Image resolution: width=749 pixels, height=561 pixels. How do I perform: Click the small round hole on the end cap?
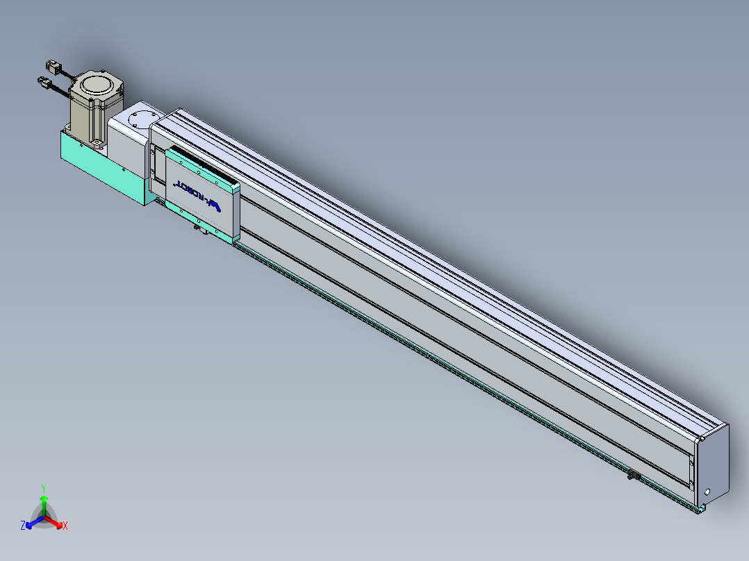coord(707,492)
